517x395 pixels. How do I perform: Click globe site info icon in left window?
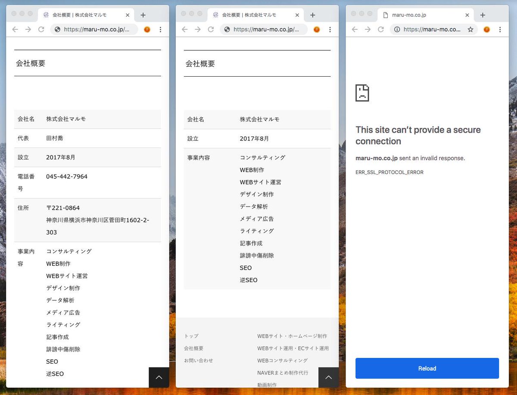pos(57,29)
